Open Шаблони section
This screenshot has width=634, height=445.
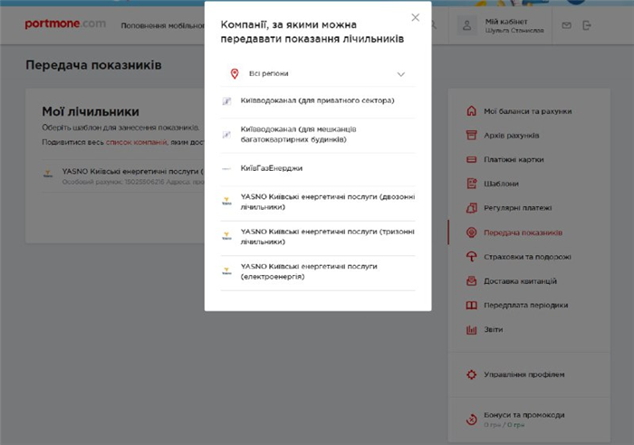point(502,185)
